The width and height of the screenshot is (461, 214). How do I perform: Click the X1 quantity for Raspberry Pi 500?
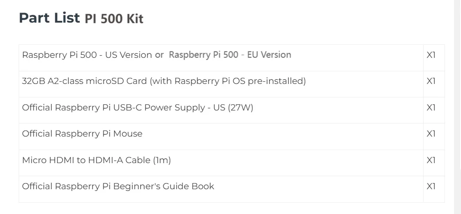tap(431, 55)
